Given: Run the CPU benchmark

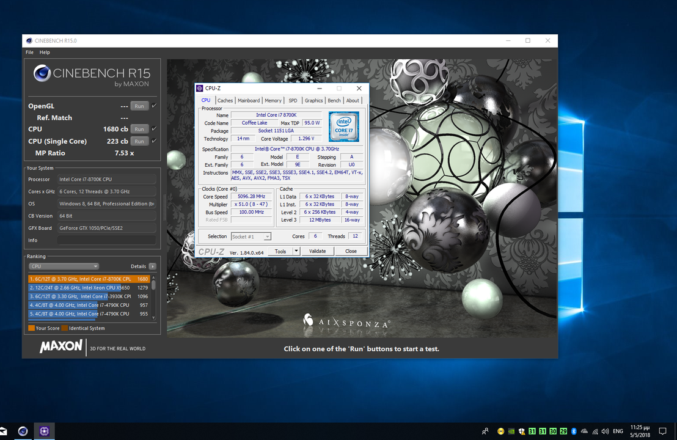Looking at the screenshot, I should 139,129.
